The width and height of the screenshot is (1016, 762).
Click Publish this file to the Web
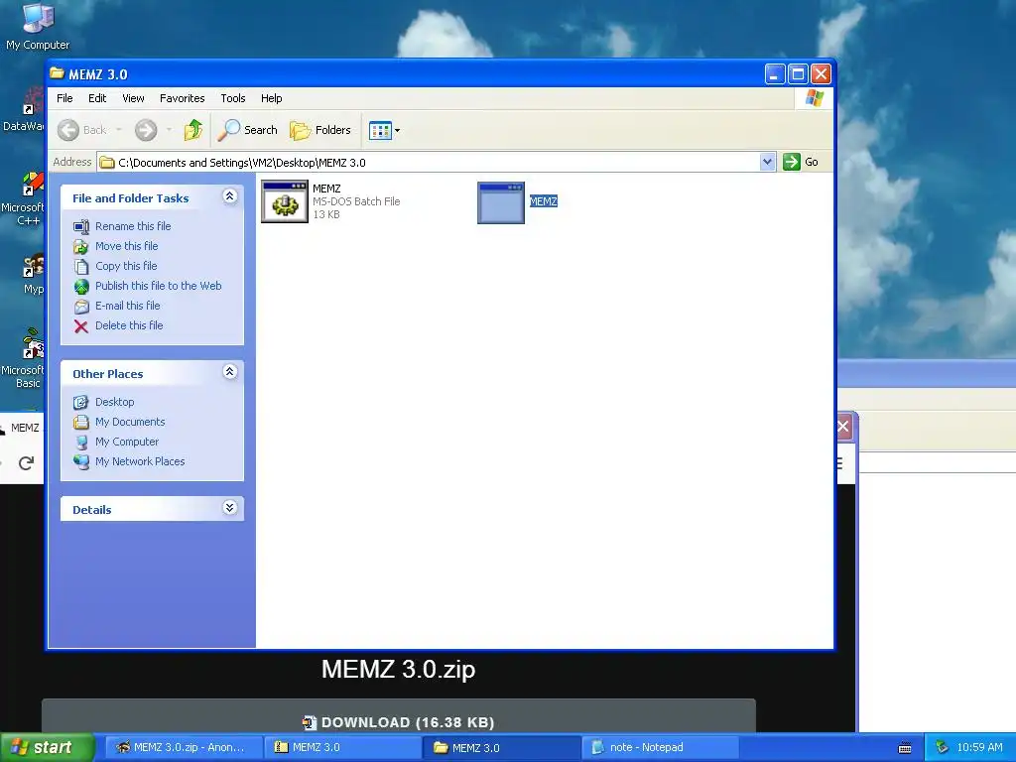click(158, 286)
